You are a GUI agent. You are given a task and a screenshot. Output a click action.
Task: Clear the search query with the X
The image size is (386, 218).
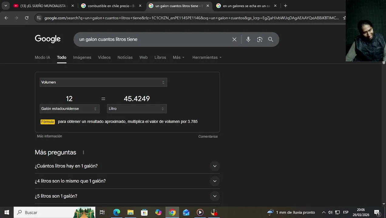(x=234, y=39)
